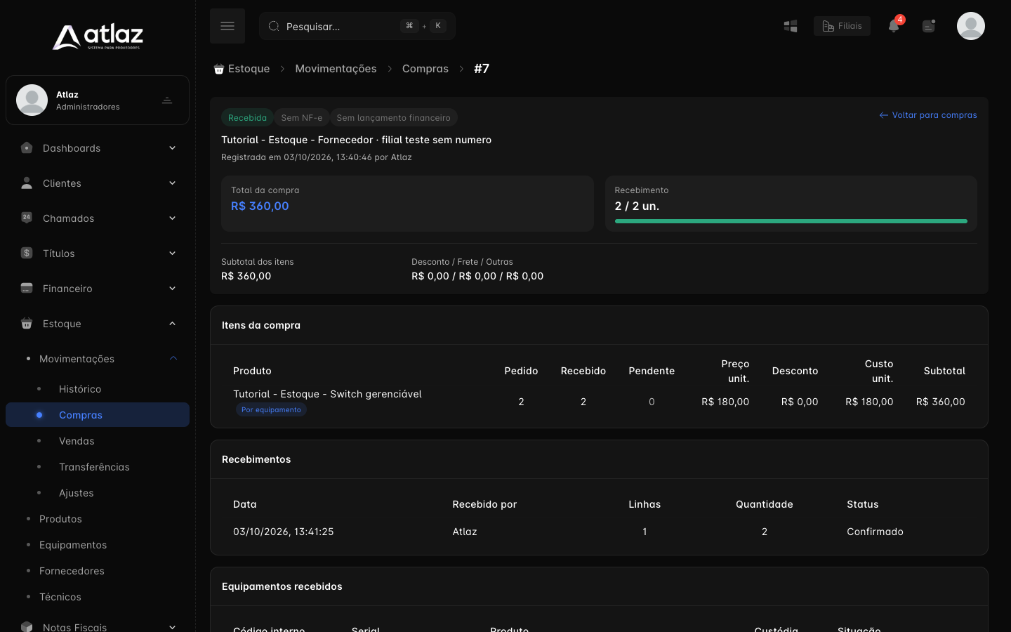
Task: Expand the Notas Fiscais menu chevron
Action: pyautogui.click(x=172, y=627)
